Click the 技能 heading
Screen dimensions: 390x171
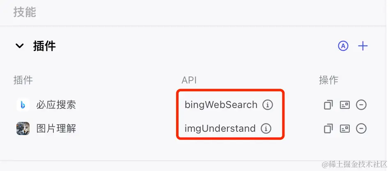[25, 12]
